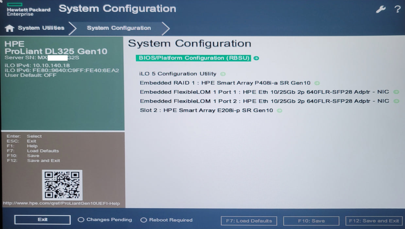Click the Exit button
This screenshot has width=405, height=229.
[x=42, y=220]
